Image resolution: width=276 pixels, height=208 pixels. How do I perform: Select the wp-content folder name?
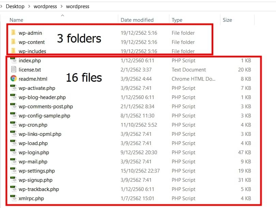click(32, 42)
